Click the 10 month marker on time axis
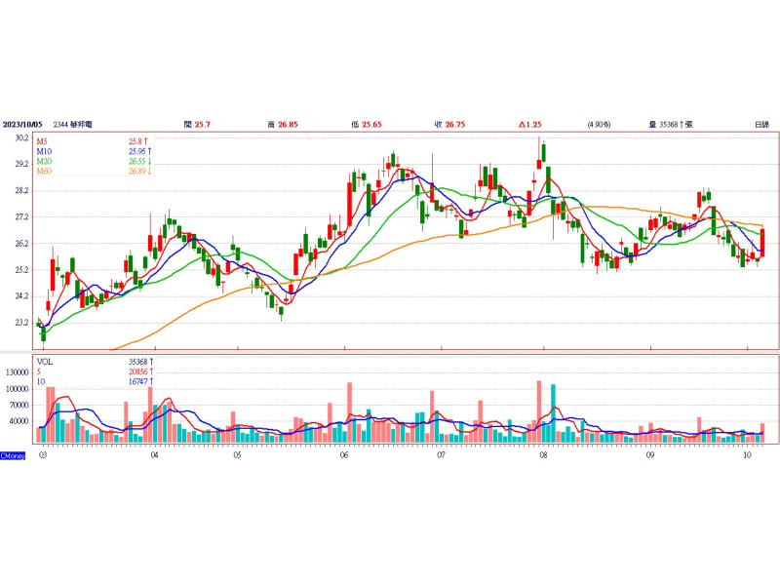Screen dimensions: 780x585 [x=747, y=455]
